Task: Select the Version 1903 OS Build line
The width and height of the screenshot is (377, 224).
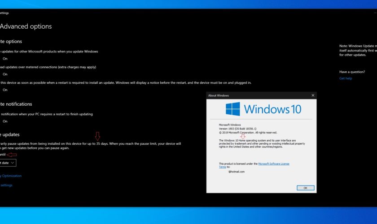Action: pyautogui.click(x=237, y=129)
